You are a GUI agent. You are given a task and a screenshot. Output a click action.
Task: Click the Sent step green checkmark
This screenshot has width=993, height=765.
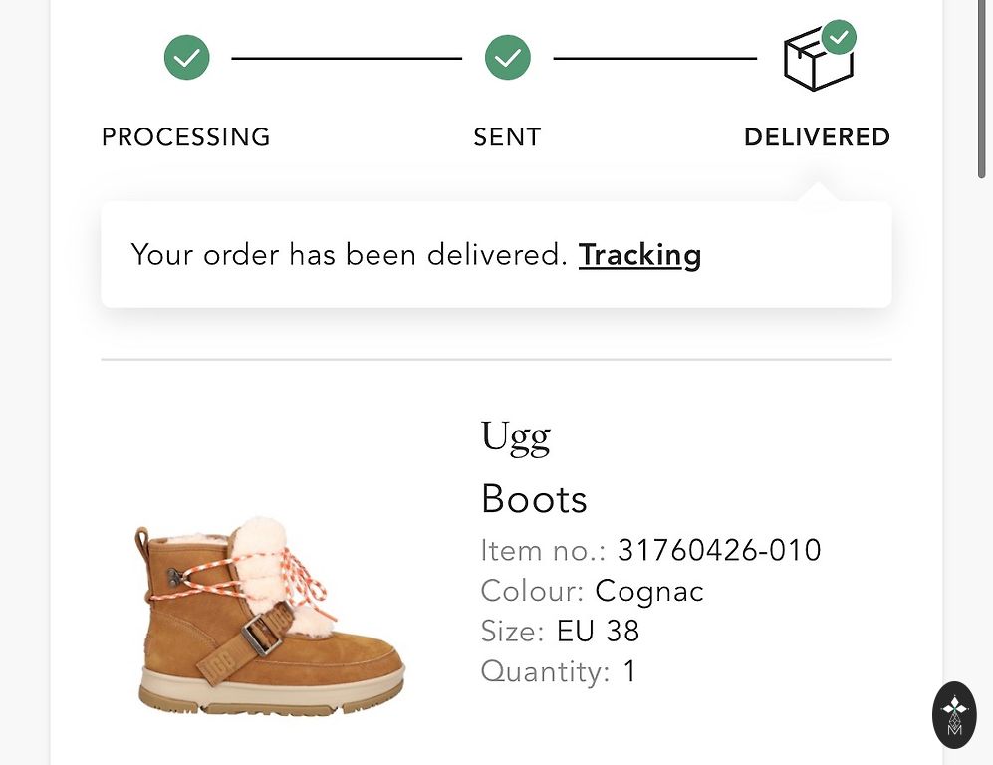508,58
